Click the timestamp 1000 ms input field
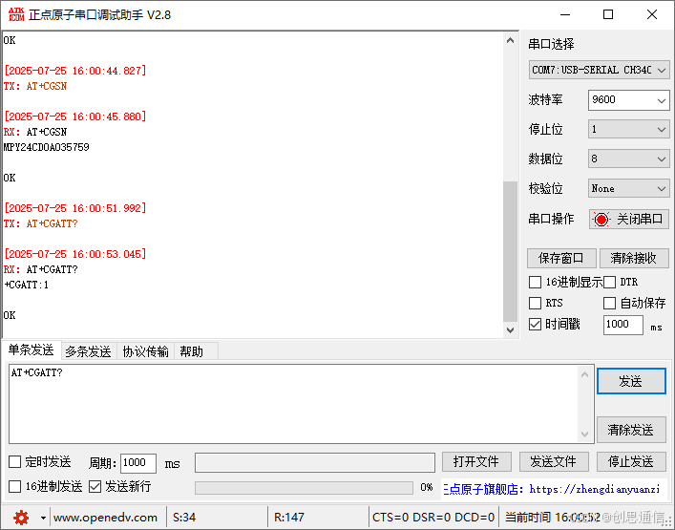 point(622,325)
